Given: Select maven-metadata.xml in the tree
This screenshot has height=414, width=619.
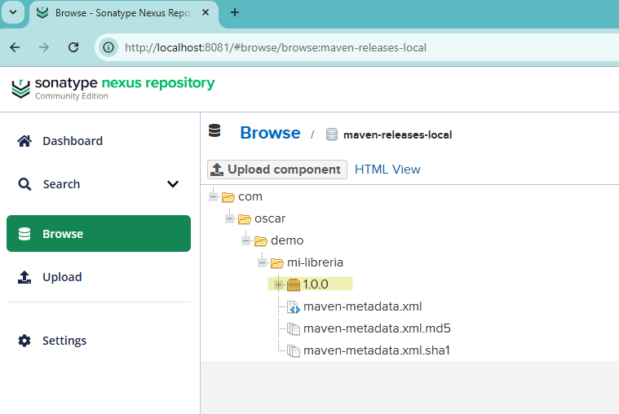Looking at the screenshot, I should pos(362,306).
